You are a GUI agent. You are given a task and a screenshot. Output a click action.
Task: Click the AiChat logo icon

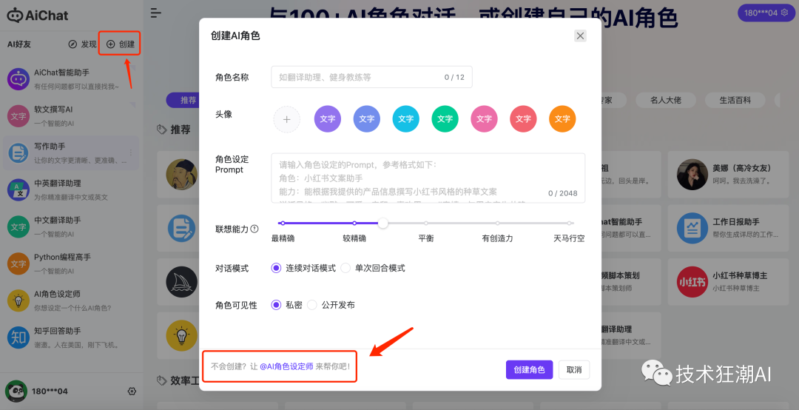[x=14, y=16]
